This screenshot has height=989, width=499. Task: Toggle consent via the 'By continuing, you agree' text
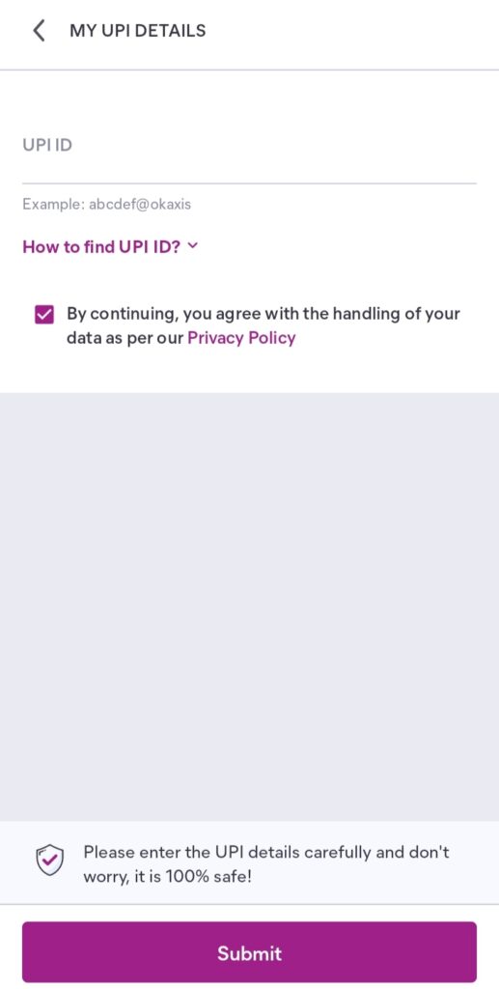(x=263, y=314)
